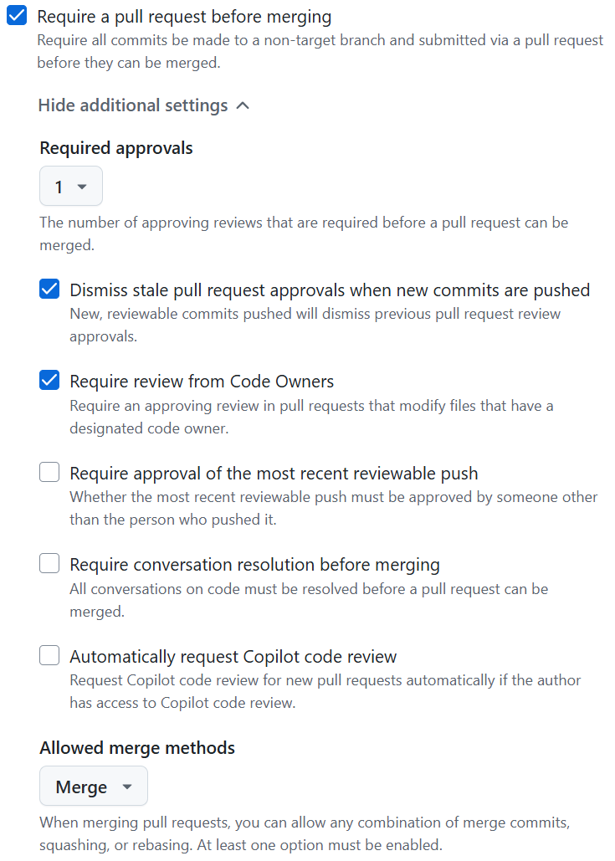Click the Automatically request Copilot code review label
This screenshot has width=615, height=861.
pyautogui.click(x=233, y=656)
